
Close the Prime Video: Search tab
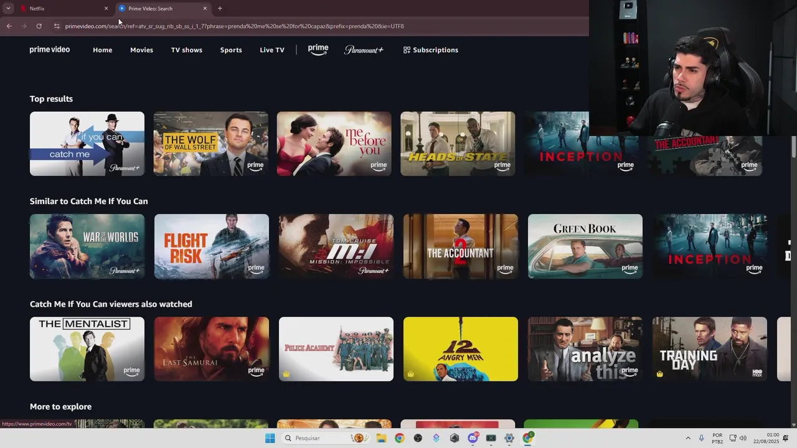(205, 9)
